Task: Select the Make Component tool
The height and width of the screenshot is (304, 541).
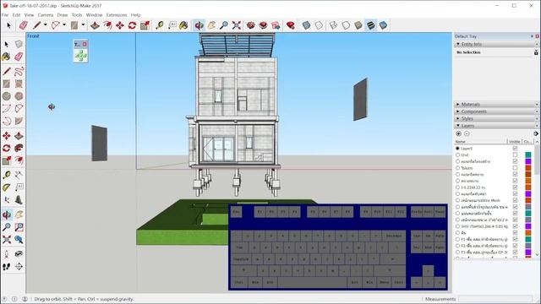Action: click(19, 44)
